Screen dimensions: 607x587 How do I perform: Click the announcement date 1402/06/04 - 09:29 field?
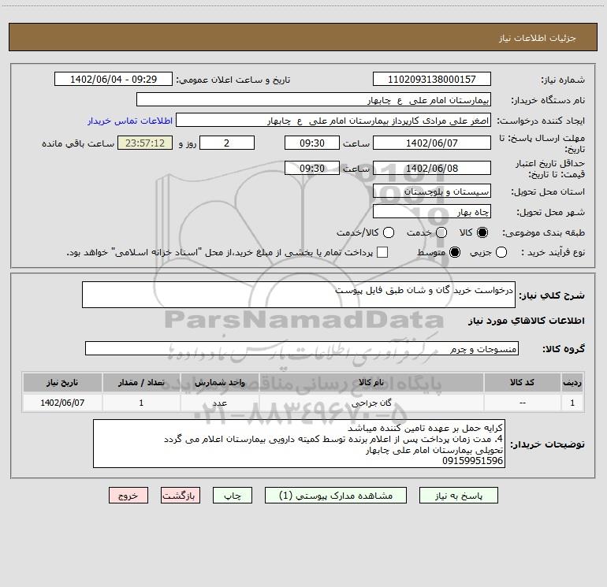point(114,79)
